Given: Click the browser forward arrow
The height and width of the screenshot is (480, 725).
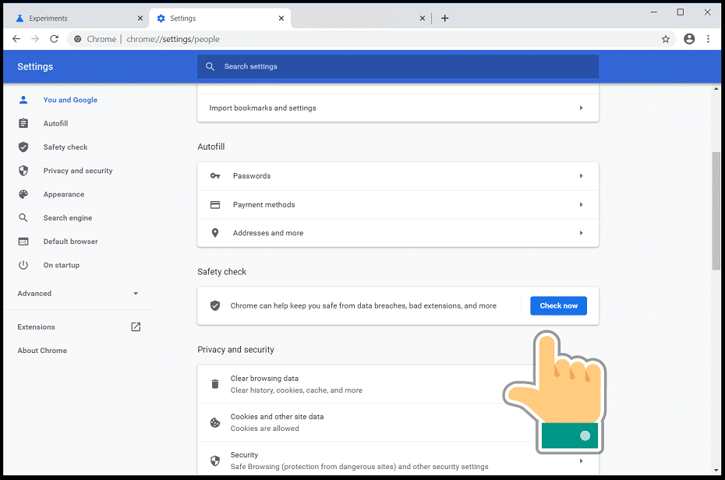Looking at the screenshot, I should tap(35, 39).
